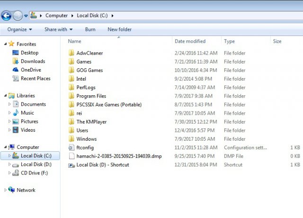303x218 pixels.
Task: Click the Network icon in sidebar
Action: click(x=11, y=190)
